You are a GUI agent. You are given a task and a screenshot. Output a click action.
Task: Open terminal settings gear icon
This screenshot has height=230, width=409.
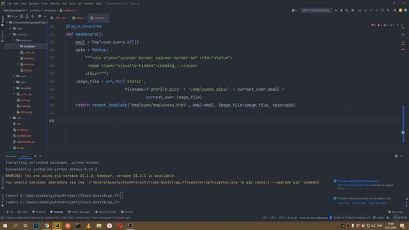point(396,156)
